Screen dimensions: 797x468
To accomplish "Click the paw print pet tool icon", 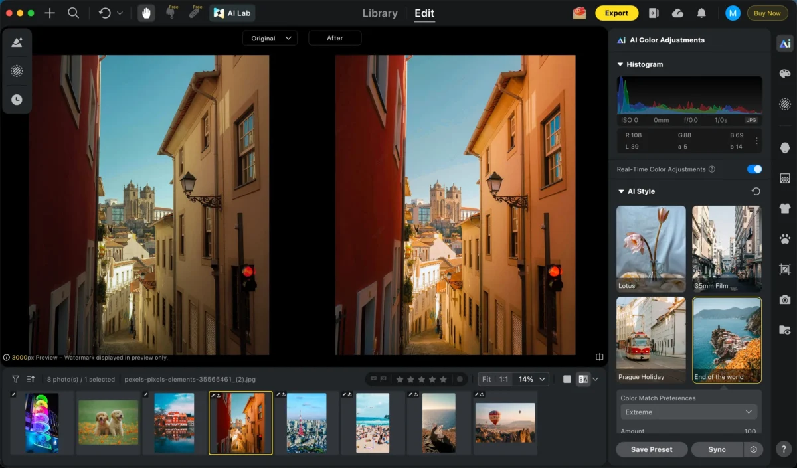I will pyautogui.click(x=784, y=238).
